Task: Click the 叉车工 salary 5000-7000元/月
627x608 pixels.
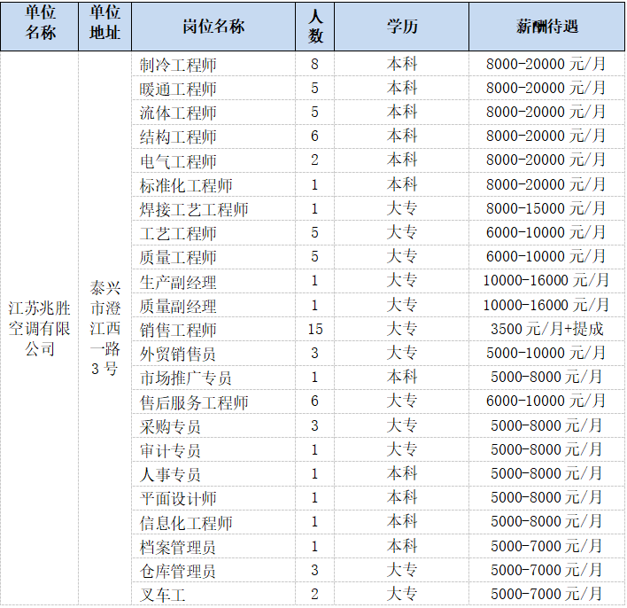Action: pos(546,594)
